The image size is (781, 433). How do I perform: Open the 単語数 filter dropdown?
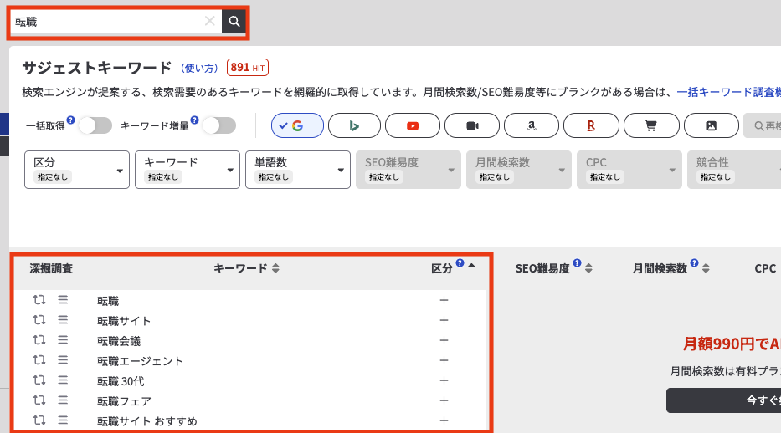[x=298, y=170]
